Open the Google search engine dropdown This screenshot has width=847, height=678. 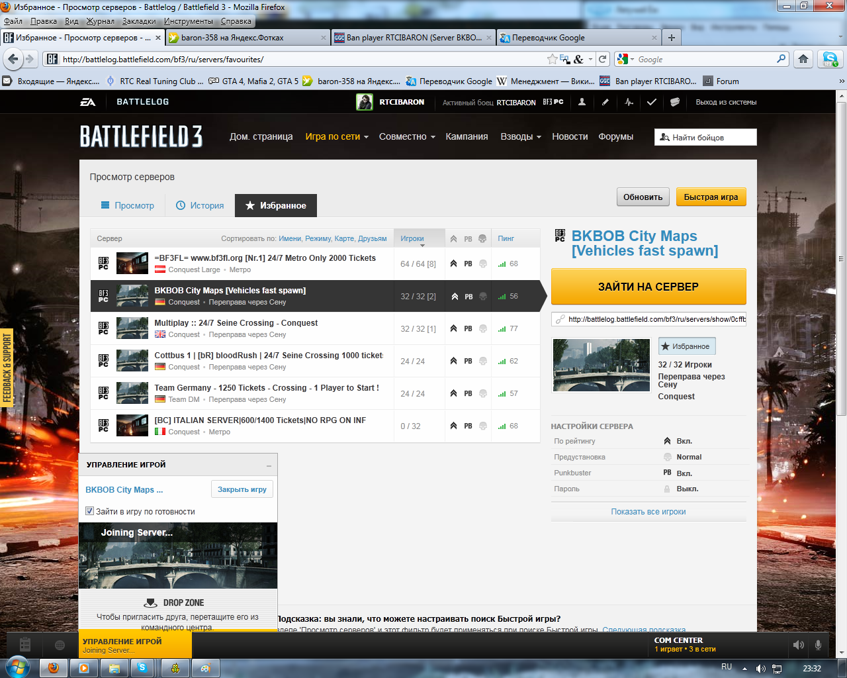(x=625, y=59)
